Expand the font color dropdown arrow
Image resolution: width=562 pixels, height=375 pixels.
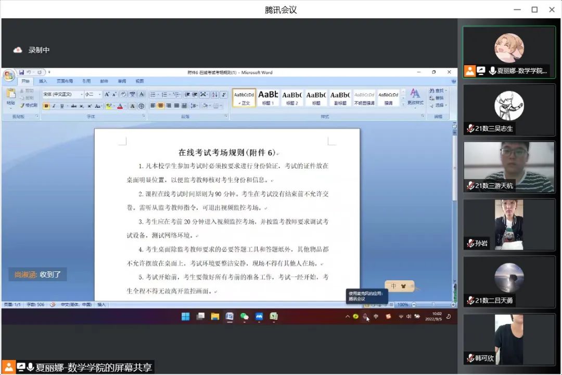(125, 106)
